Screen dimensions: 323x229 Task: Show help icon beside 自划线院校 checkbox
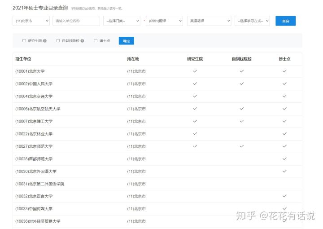coord(82,41)
